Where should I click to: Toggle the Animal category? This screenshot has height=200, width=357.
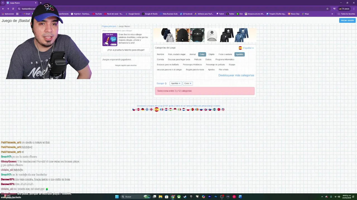(192, 54)
